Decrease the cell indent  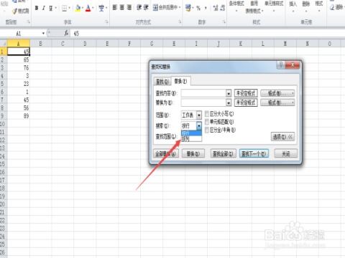139,8
